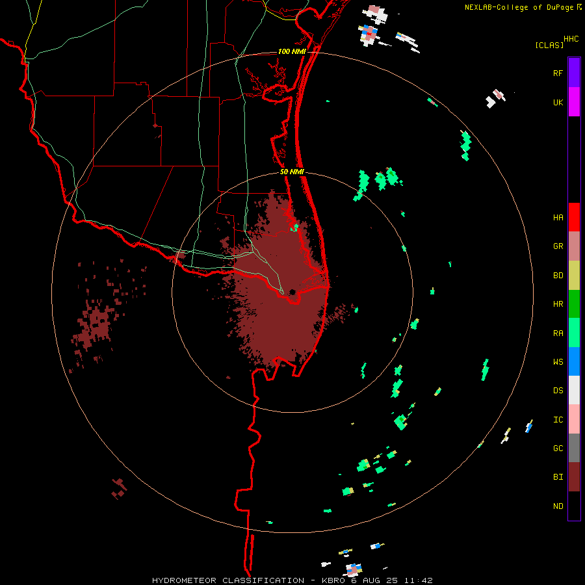The height and width of the screenshot is (585, 585).
Task: Click the BI brown legend swatch
Action: (574, 477)
